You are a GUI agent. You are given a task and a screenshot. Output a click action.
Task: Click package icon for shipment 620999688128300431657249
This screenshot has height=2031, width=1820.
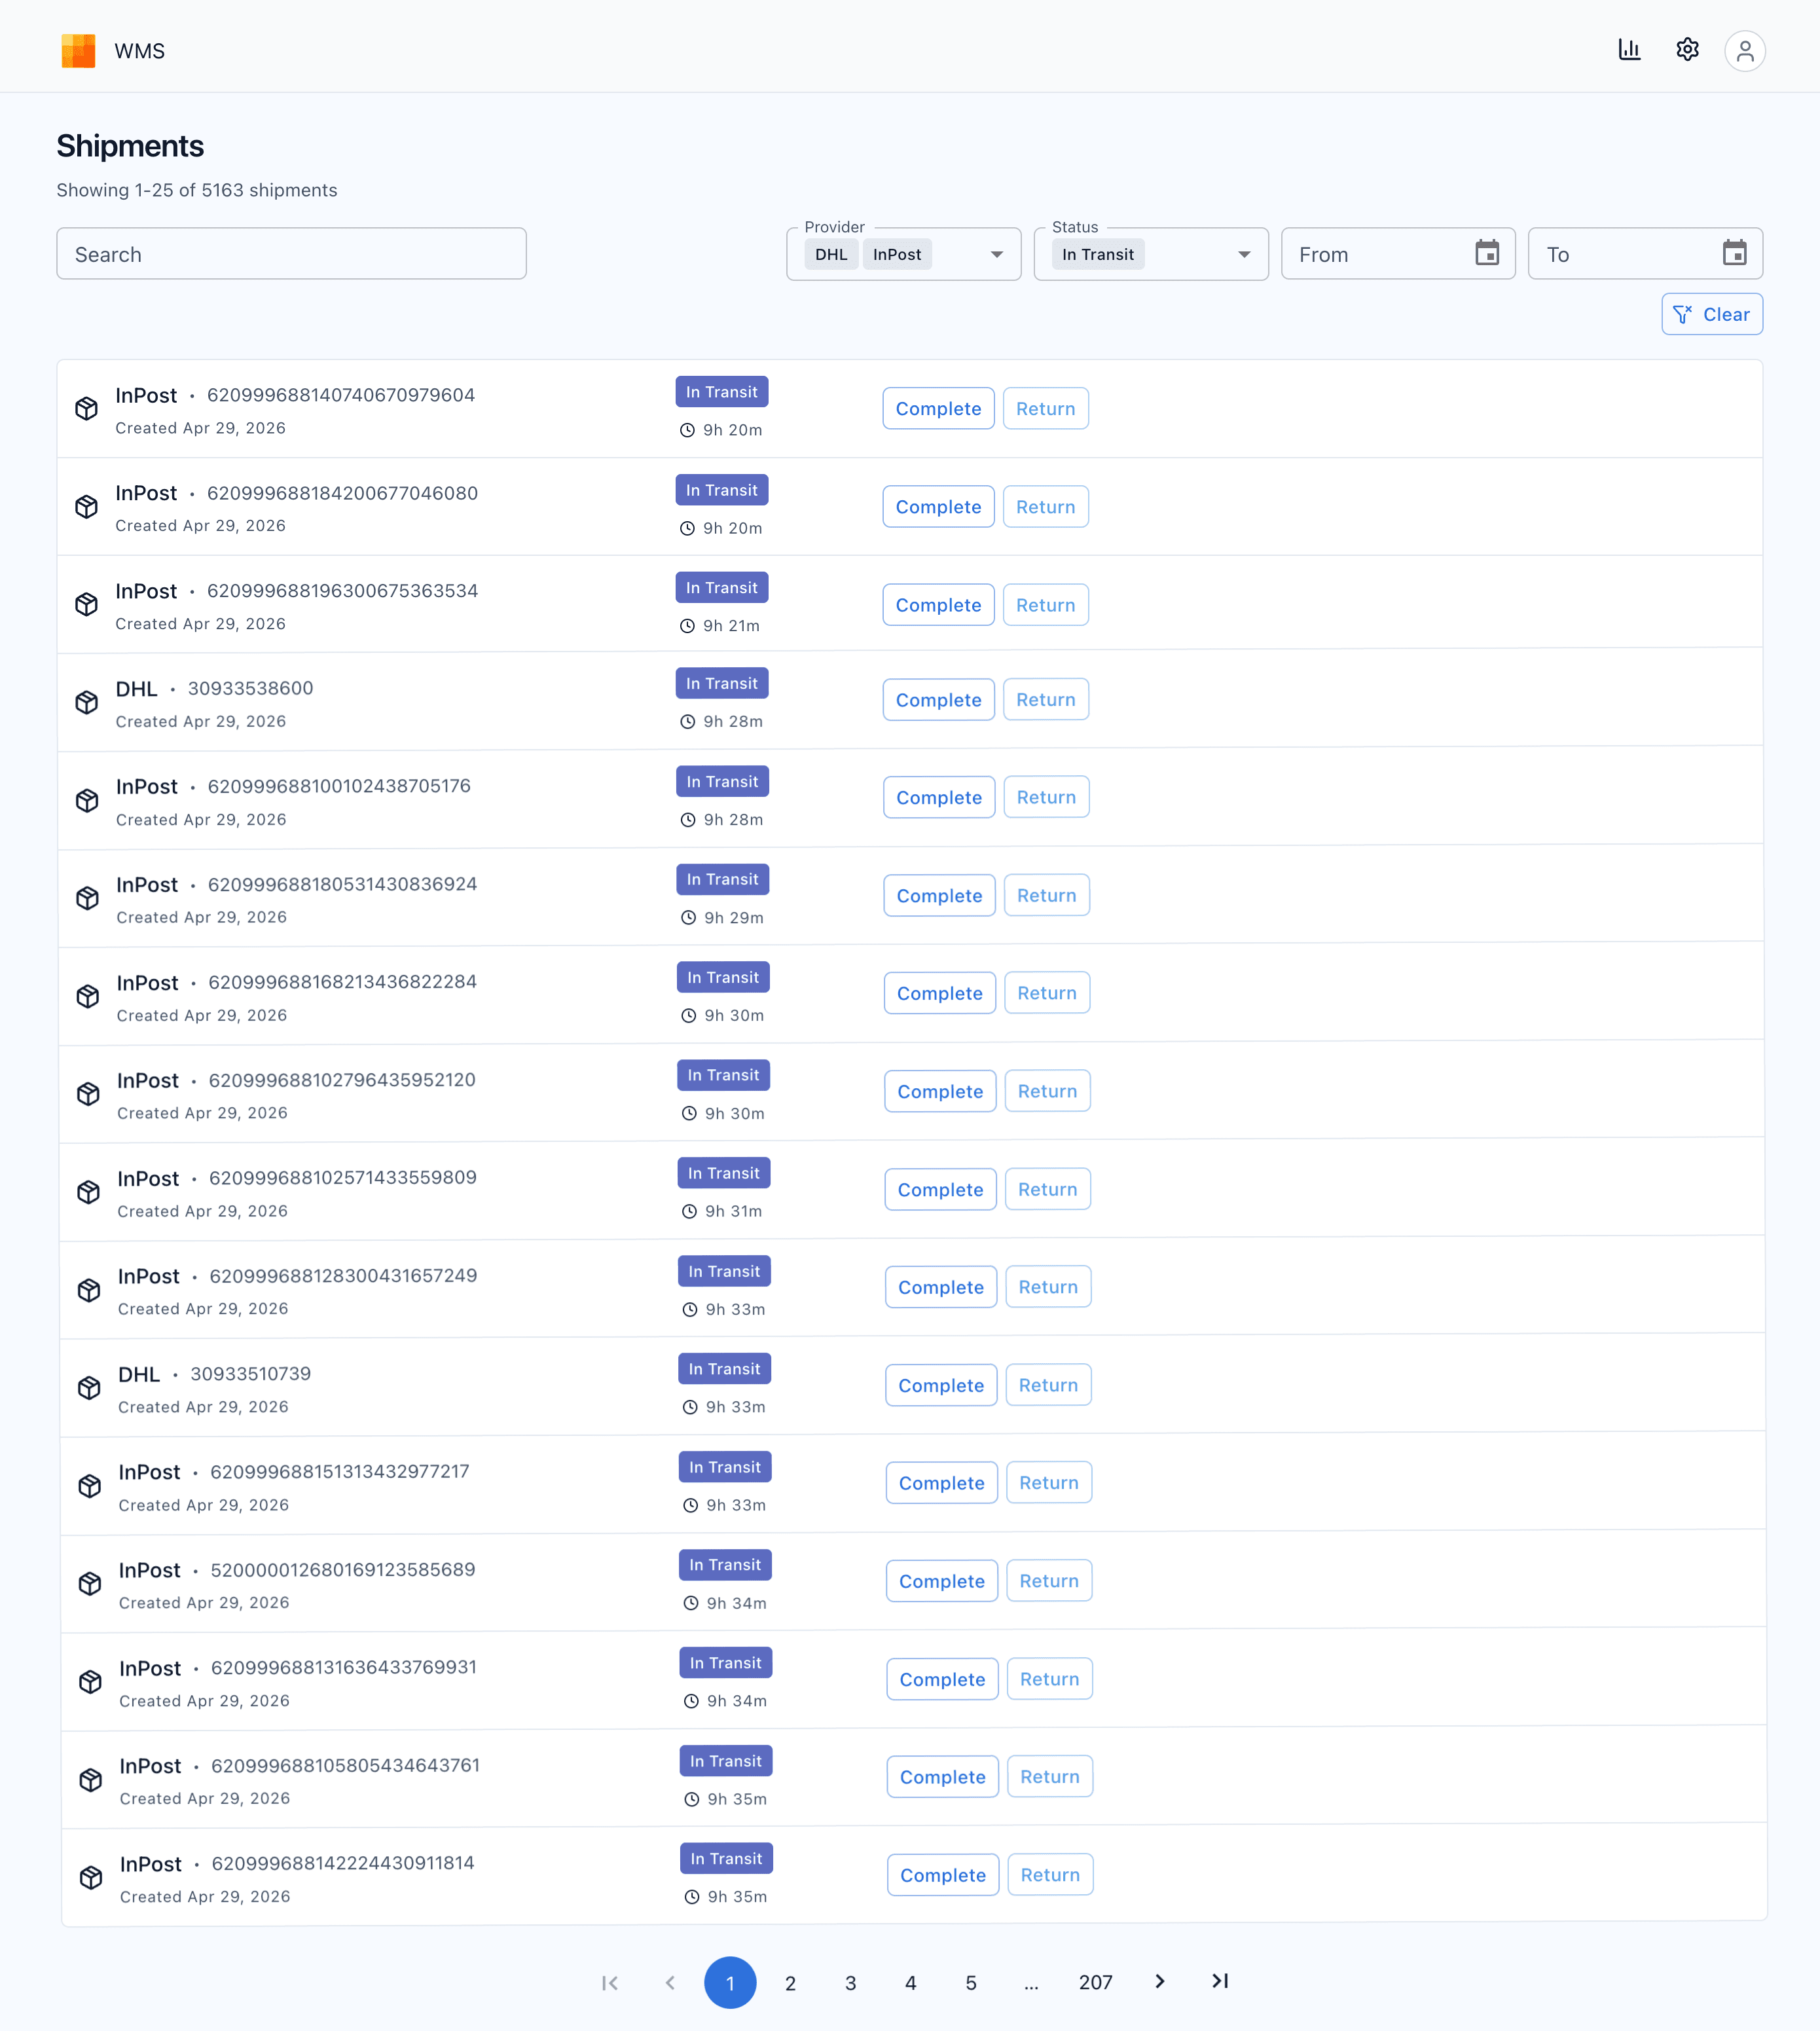(x=89, y=1291)
